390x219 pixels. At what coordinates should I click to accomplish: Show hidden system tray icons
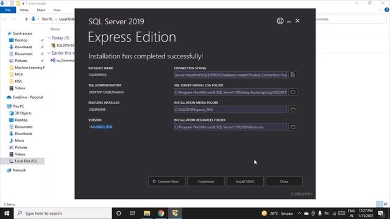pyautogui.click(x=299, y=214)
